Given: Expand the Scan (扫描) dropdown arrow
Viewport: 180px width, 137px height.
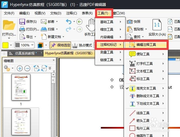Looking at the screenshot, I should pyautogui.click(x=57, y=29).
